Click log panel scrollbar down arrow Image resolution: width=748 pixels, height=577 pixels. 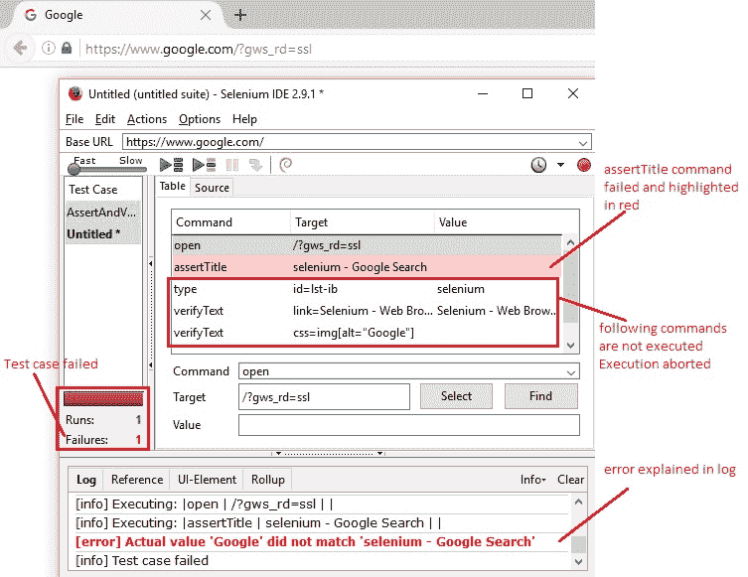[x=578, y=562]
